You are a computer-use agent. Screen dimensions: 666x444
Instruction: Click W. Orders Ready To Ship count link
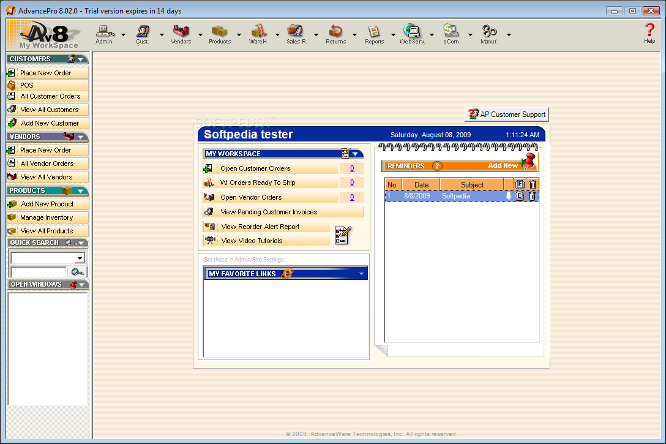[x=352, y=182]
